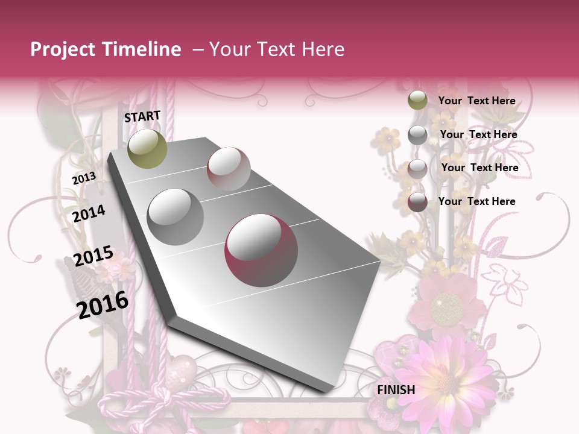Click the FINISH label
The image size is (579, 434).
(397, 390)
